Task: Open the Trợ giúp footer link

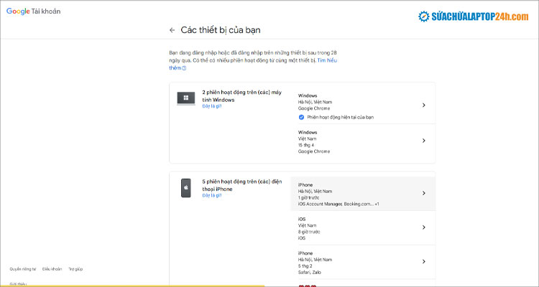Action: click(75, 269)
